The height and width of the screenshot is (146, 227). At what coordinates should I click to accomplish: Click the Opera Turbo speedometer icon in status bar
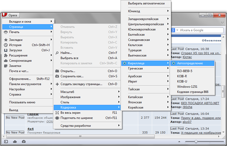coord(24,142)
